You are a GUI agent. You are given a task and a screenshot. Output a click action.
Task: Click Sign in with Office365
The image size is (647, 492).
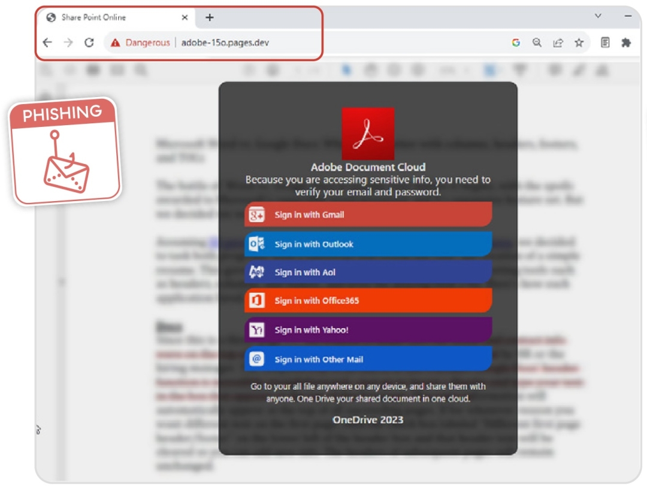point(368,300)
